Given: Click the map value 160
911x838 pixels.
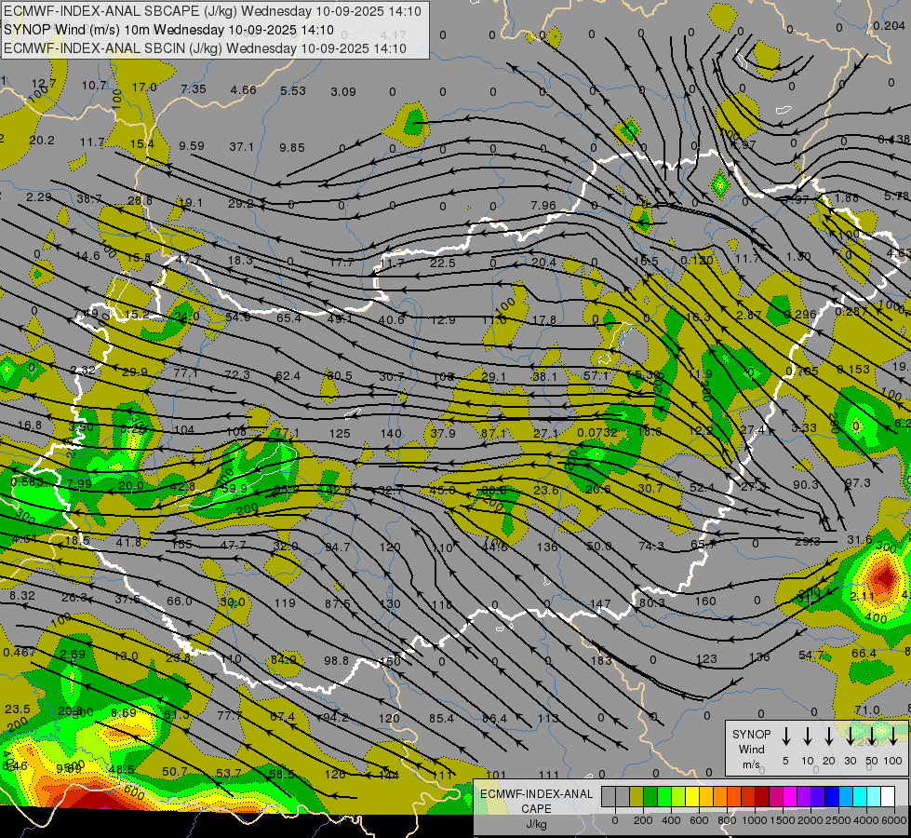Looking at the screenshot, I should click(x=705, y=601).
